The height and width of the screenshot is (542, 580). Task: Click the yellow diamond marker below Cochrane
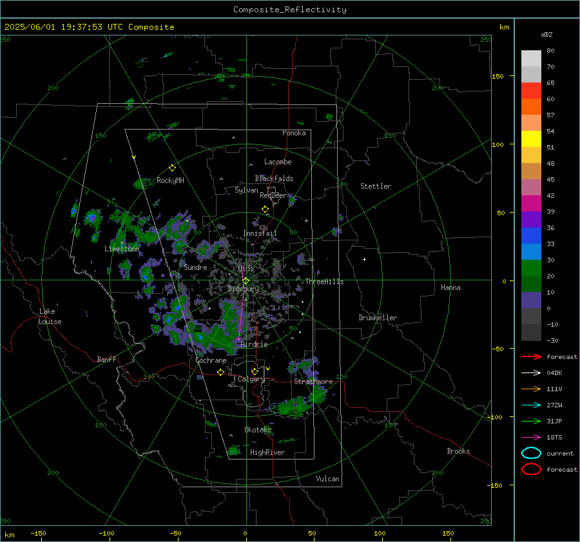[220, 372]
